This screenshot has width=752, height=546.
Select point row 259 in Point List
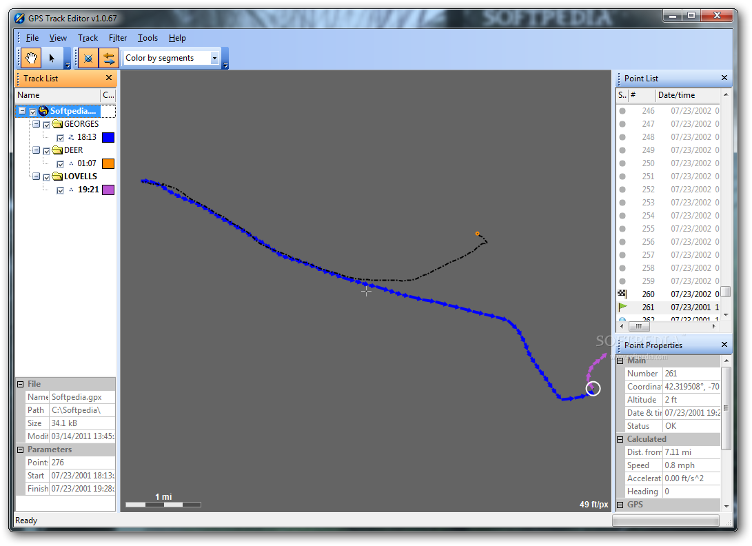(x=668, y=281)
